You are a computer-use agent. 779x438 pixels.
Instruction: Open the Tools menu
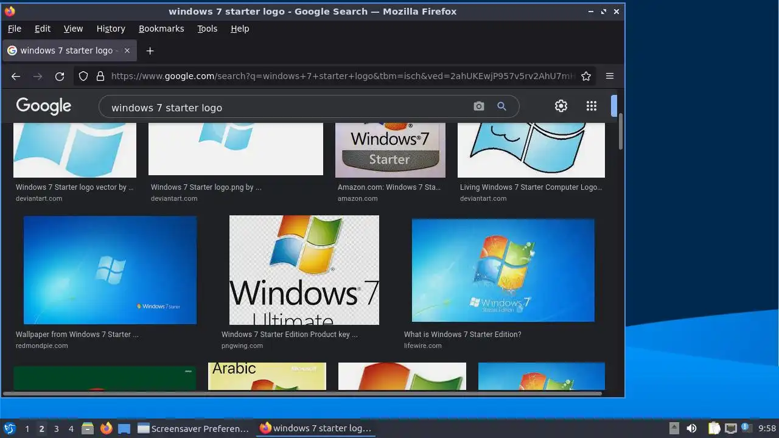[x=207, y=29]
